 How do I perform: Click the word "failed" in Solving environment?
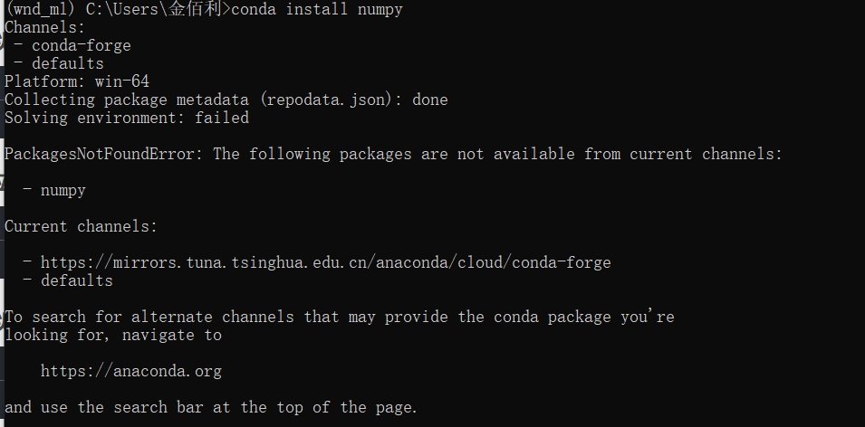pos(221,118)
